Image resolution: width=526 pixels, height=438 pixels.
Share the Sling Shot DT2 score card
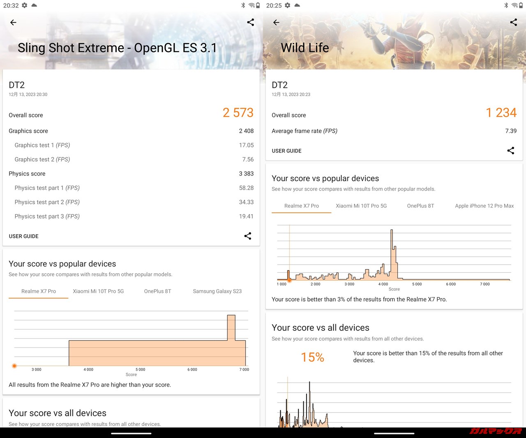click(248, 236)
